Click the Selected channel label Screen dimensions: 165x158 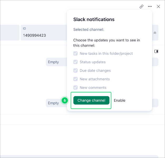coord(88,29)
